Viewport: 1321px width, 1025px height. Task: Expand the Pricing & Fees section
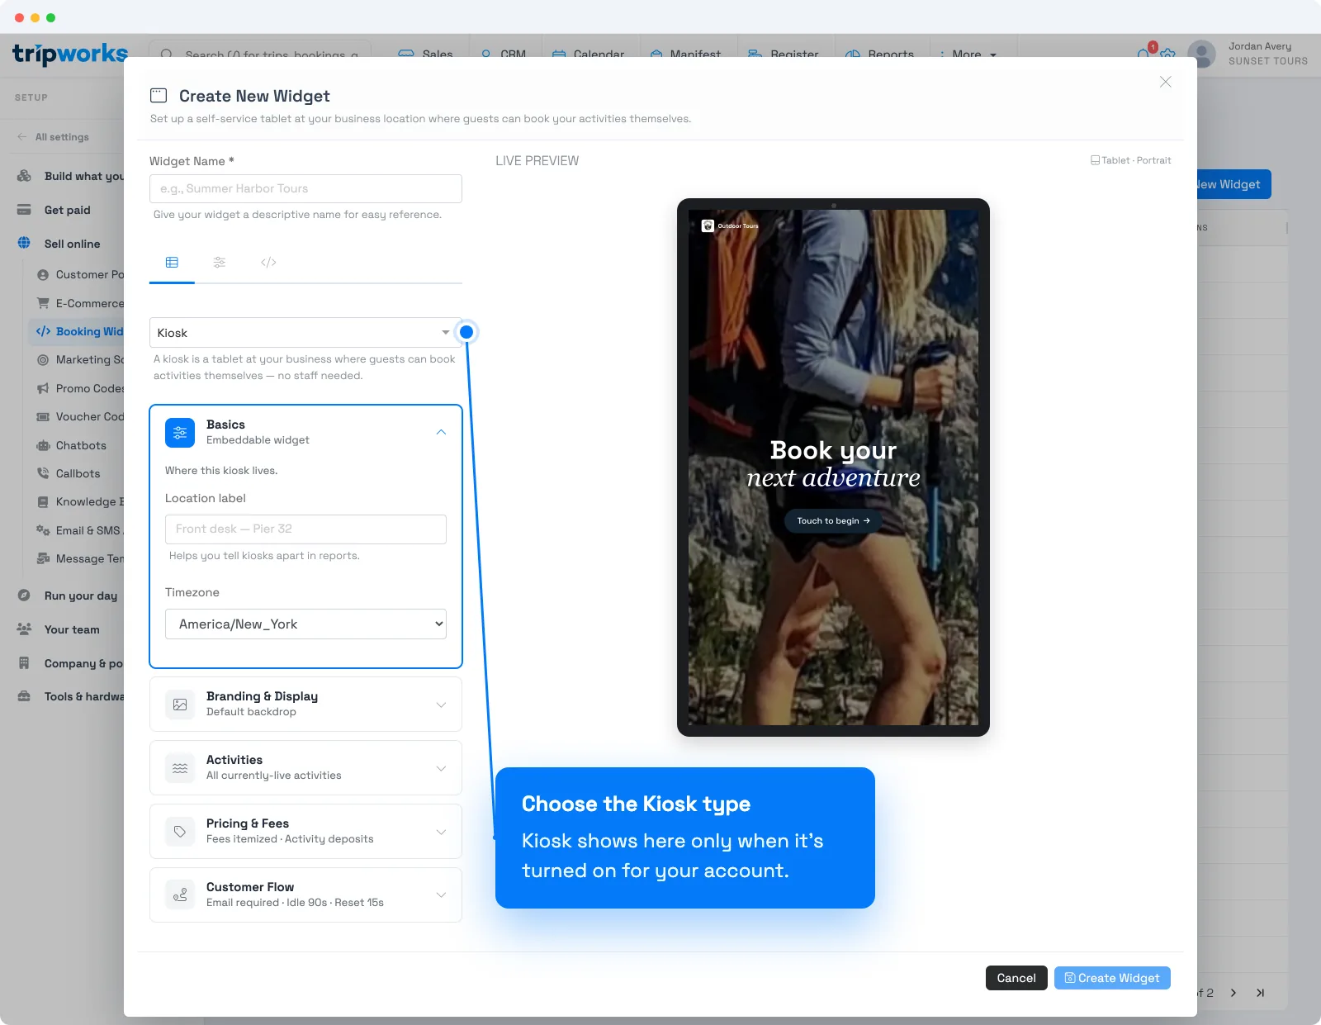(441, 832)
